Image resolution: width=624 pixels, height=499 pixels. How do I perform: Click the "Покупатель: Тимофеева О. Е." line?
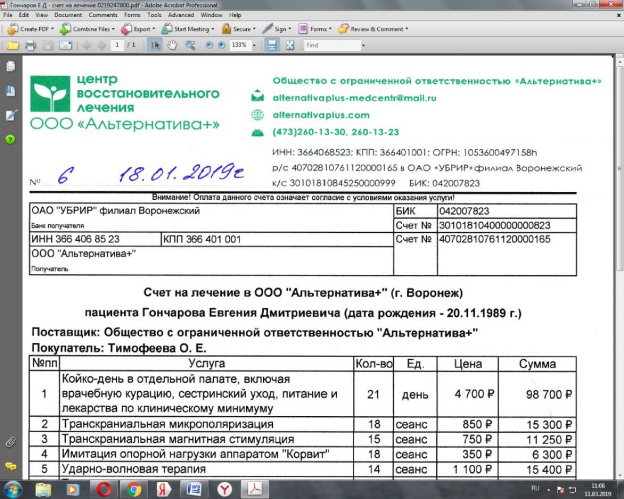tap(119, 348)
